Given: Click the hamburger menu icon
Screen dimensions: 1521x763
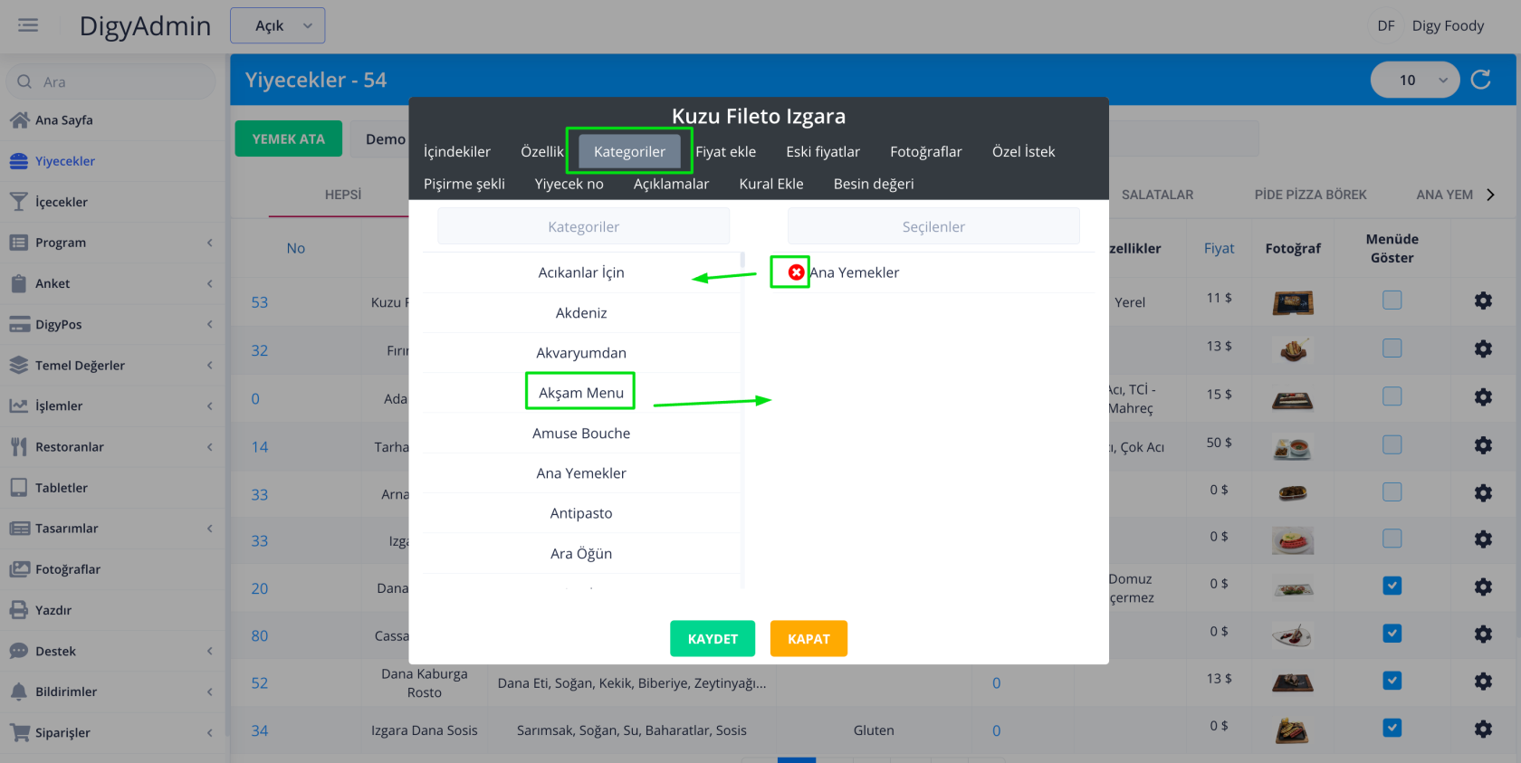Looking at the screenshot, I should coord(28,25).
